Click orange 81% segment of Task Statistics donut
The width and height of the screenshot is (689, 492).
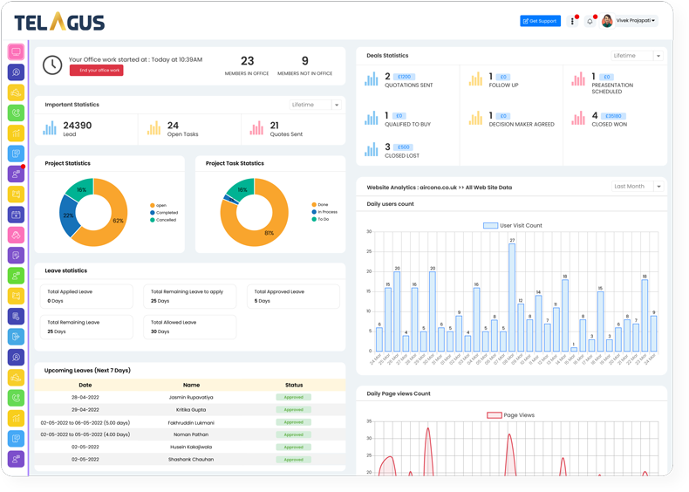[269, 232]
